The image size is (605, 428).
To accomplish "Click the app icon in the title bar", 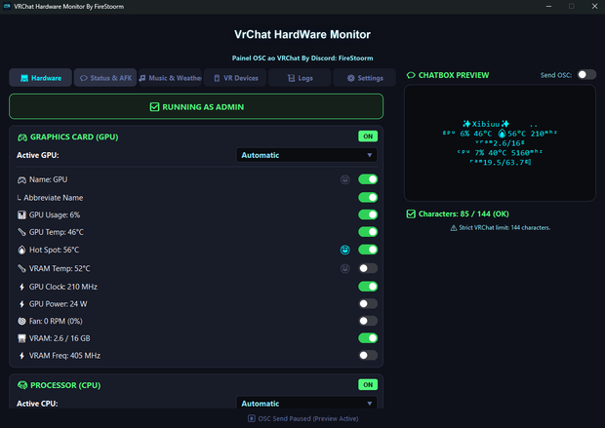I will point(7,6).
